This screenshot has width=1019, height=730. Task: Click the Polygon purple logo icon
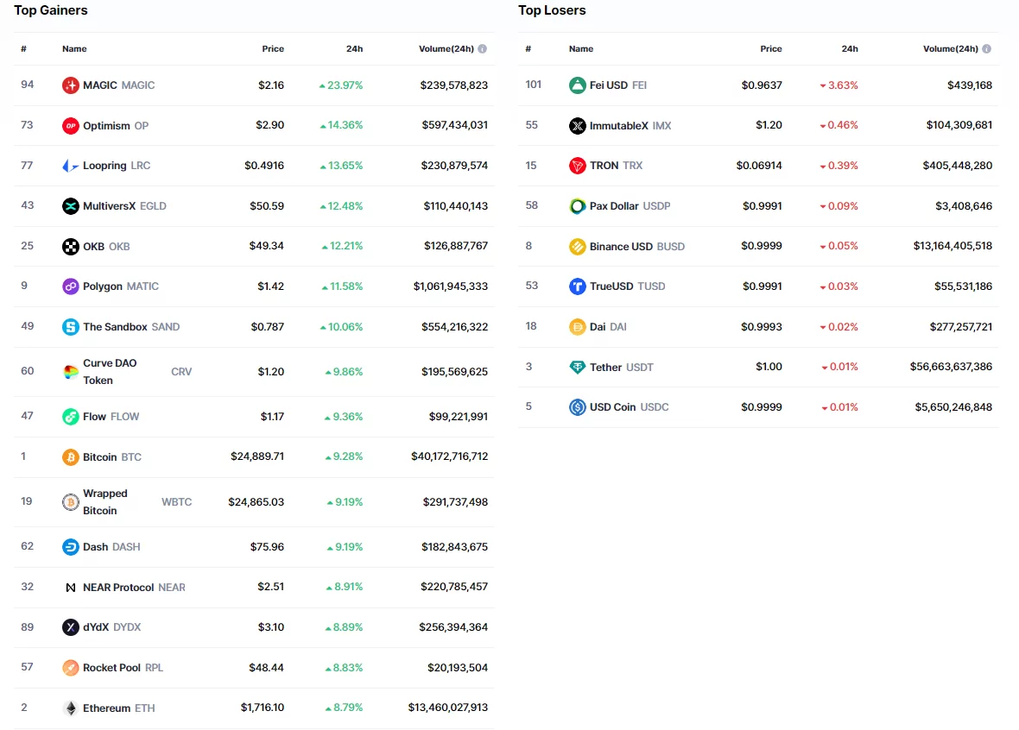tap(71, 286)
